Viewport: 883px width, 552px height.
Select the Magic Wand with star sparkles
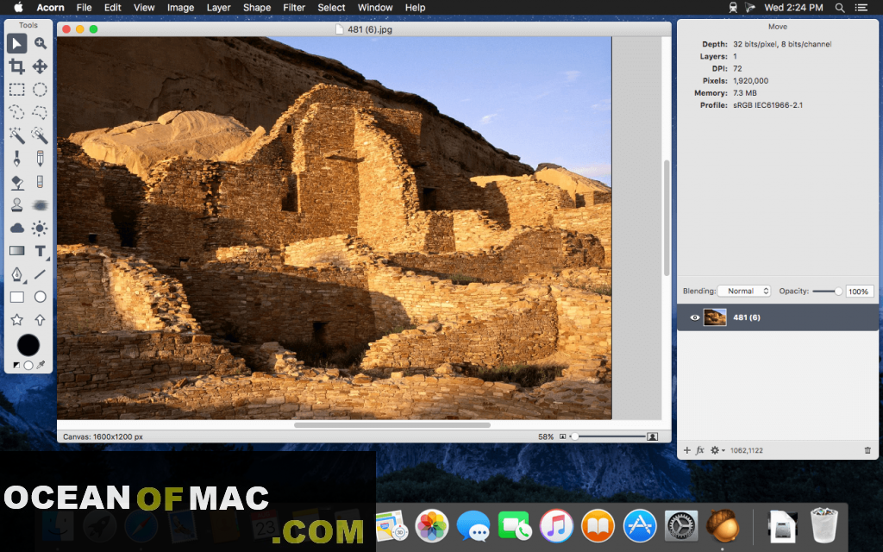tap(17, 135)
